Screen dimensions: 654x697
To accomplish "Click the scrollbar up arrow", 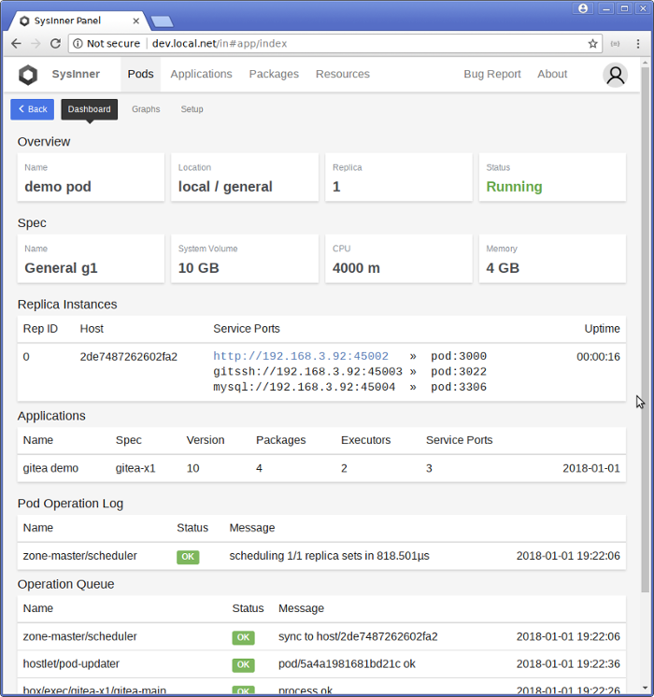I will point(645,64).
